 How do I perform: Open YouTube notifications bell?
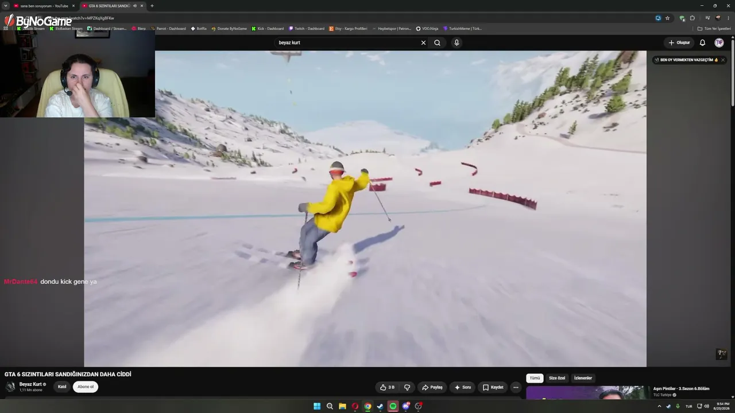tap(702, 42)
